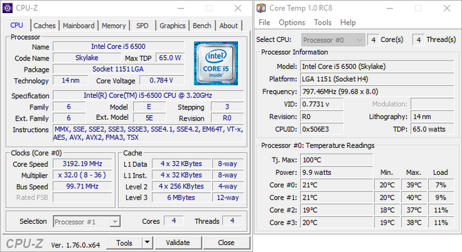Open the SPD tab
The width and height of the screenshot is (462, 252).
(x=142, y=25)
